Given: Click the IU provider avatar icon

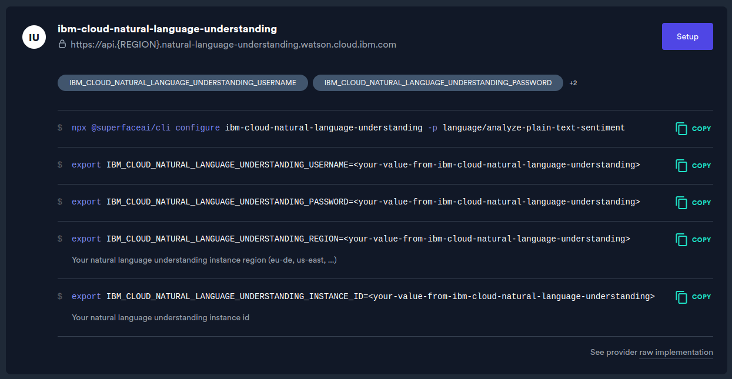Looking at the screenshot, I should [34, 36].
